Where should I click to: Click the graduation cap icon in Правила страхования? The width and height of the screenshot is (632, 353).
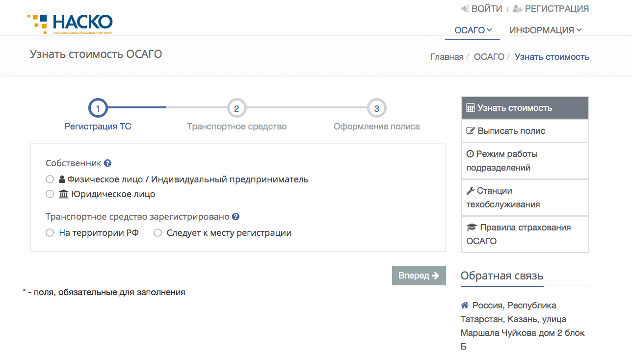click(x=472, y=227)
